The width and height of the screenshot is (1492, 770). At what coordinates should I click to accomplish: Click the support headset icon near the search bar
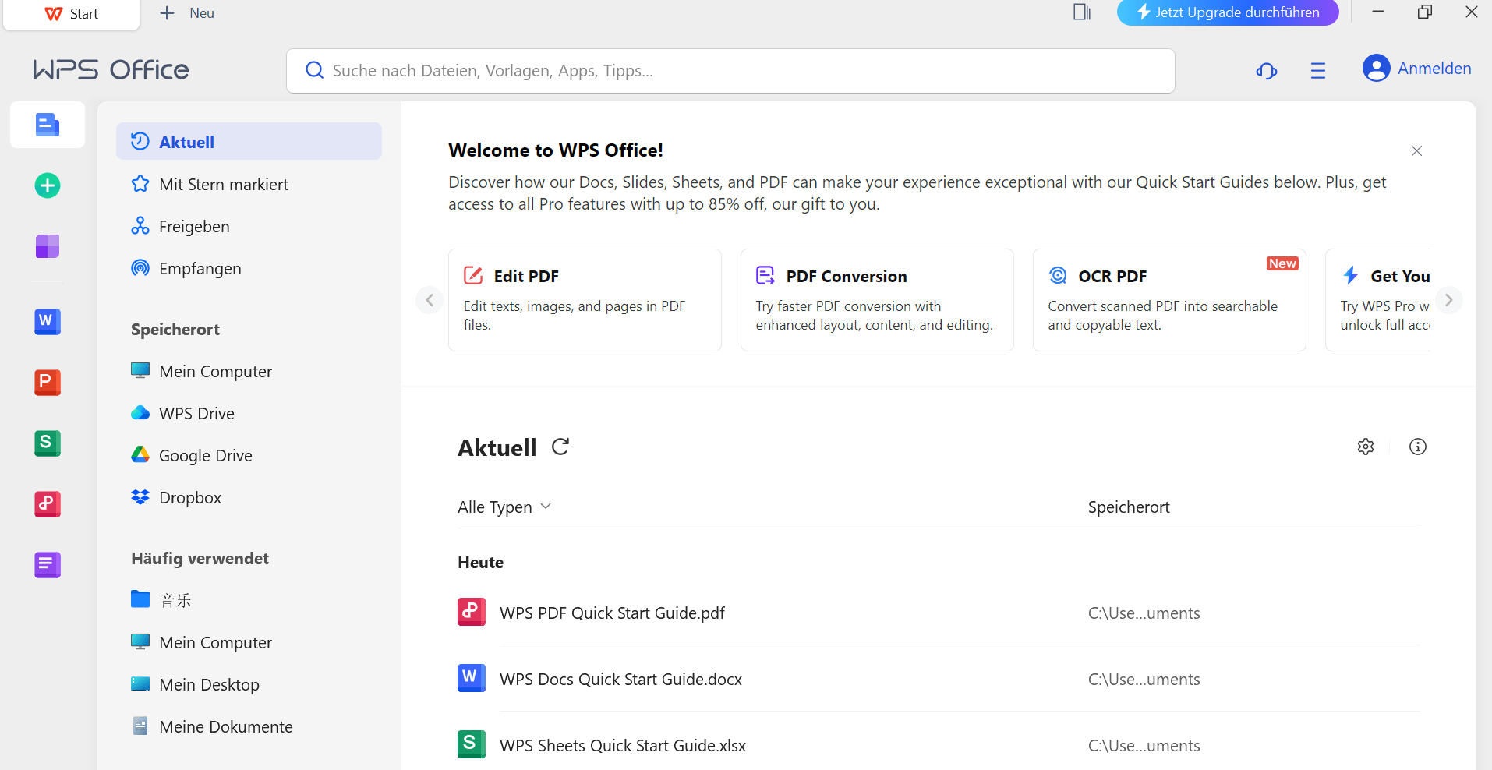coord(1266,70)
